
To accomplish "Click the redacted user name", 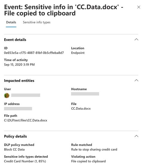I will (x=26, y=95).
